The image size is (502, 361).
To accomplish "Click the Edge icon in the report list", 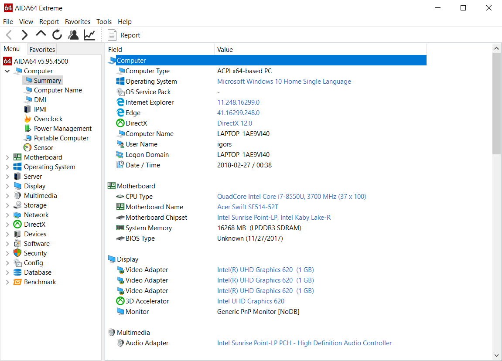I will coord(120,112).
